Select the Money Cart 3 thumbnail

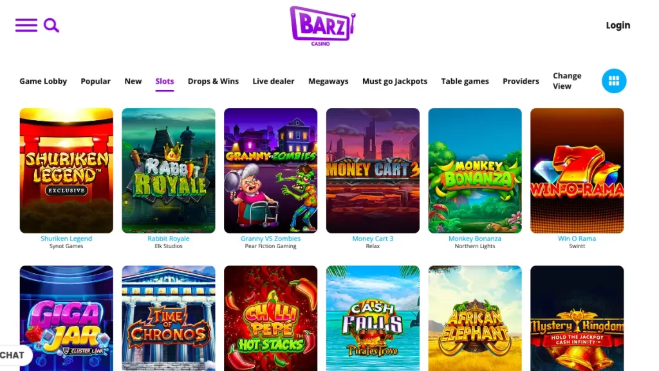coord(373,170)
